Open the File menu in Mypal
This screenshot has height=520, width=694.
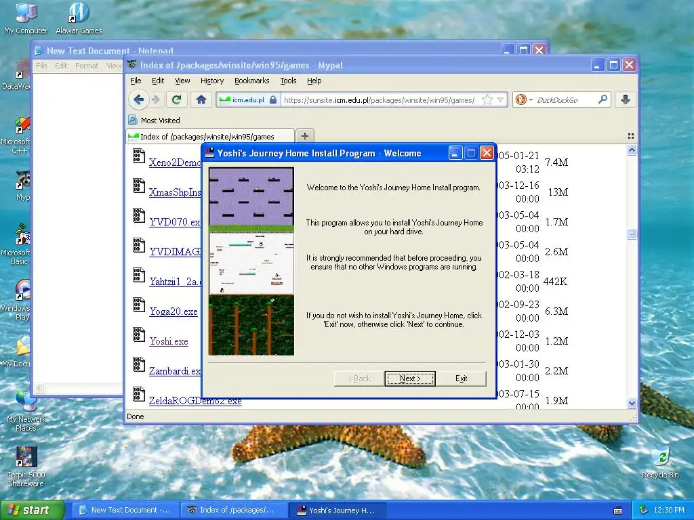136,81
